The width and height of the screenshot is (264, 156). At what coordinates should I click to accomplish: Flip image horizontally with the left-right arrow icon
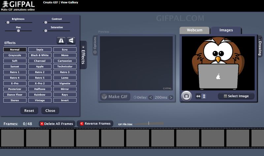coord(198,96)
